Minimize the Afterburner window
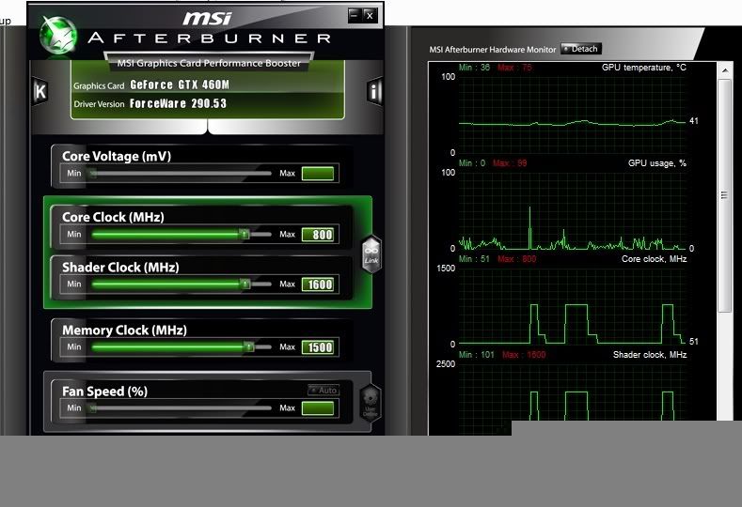Screen dimensions: 742x507 pos(354,15)
